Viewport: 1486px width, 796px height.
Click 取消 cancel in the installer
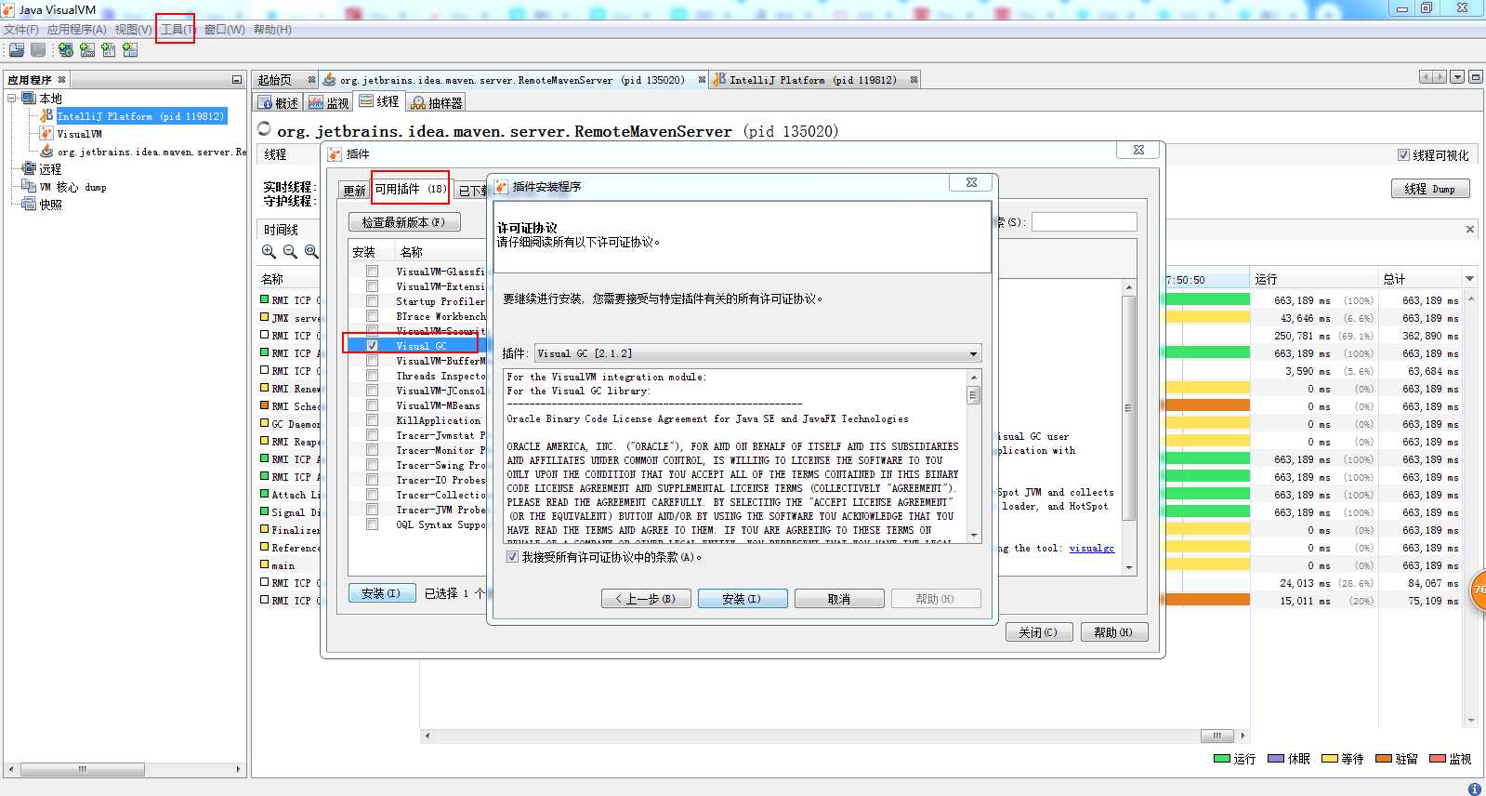pos(838,599)
